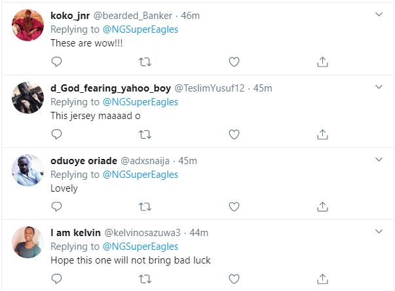This screenshot has width=395, height=291.
Task: Open koko_jnr's profile picture
Action: click(x=28, y=25)
